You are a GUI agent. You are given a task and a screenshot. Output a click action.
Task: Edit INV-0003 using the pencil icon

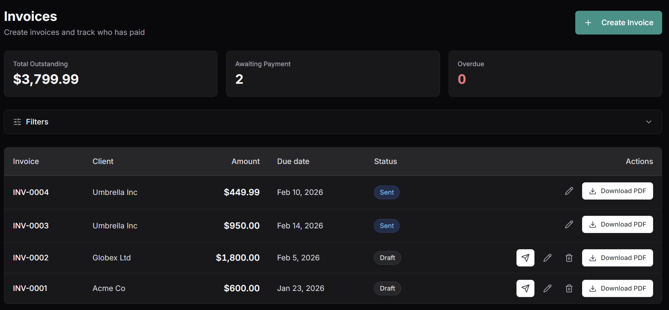coord(569,224)
